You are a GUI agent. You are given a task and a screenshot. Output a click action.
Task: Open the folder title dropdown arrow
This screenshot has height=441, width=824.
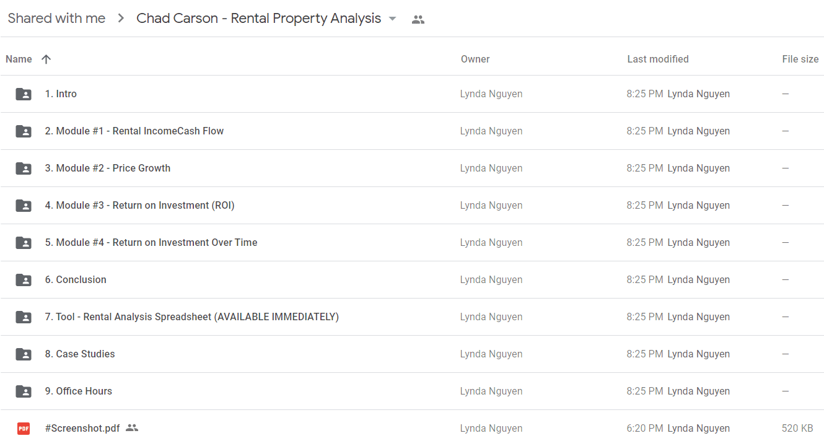pyautogui.click(x=392, y=19)
